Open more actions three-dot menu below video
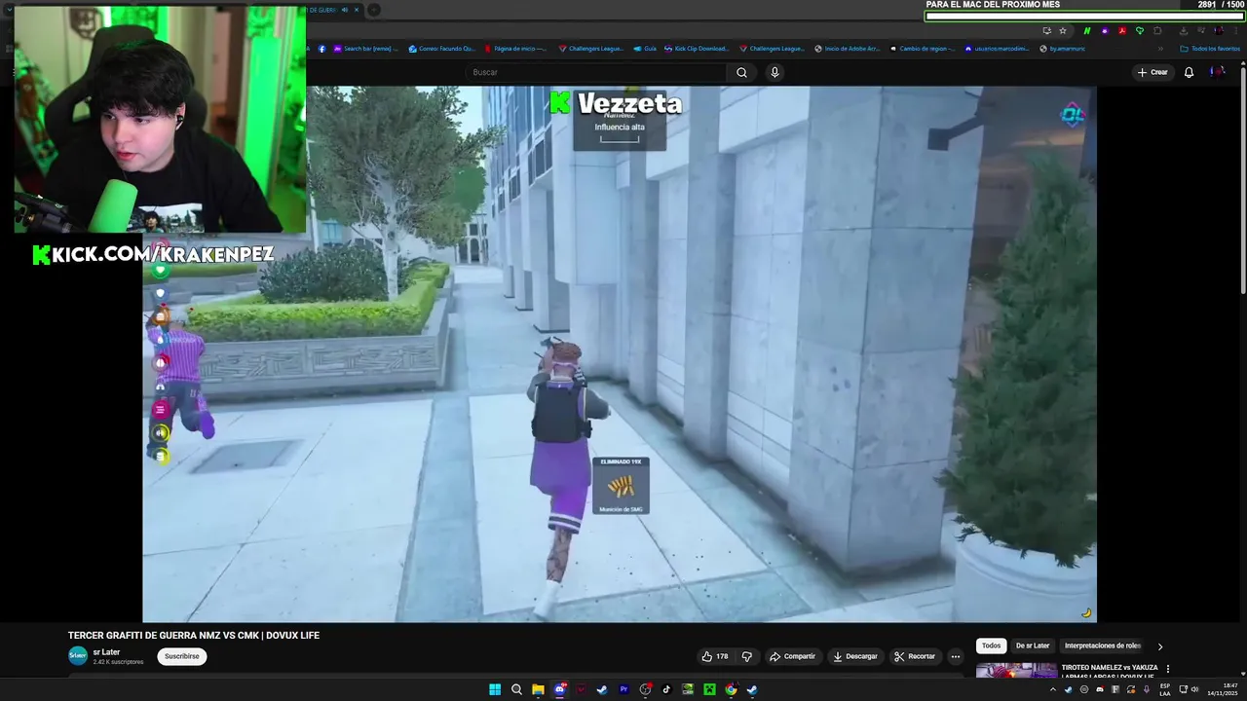The image size is (1247, 701). pos(955,656)
